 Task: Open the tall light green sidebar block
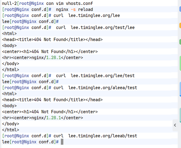(x=180, y=63)
